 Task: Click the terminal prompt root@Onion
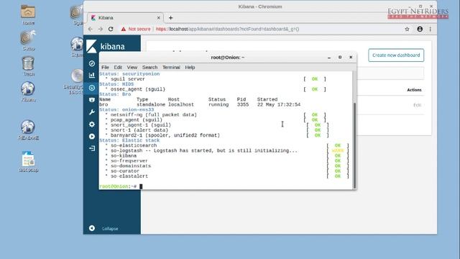(118, 186)
